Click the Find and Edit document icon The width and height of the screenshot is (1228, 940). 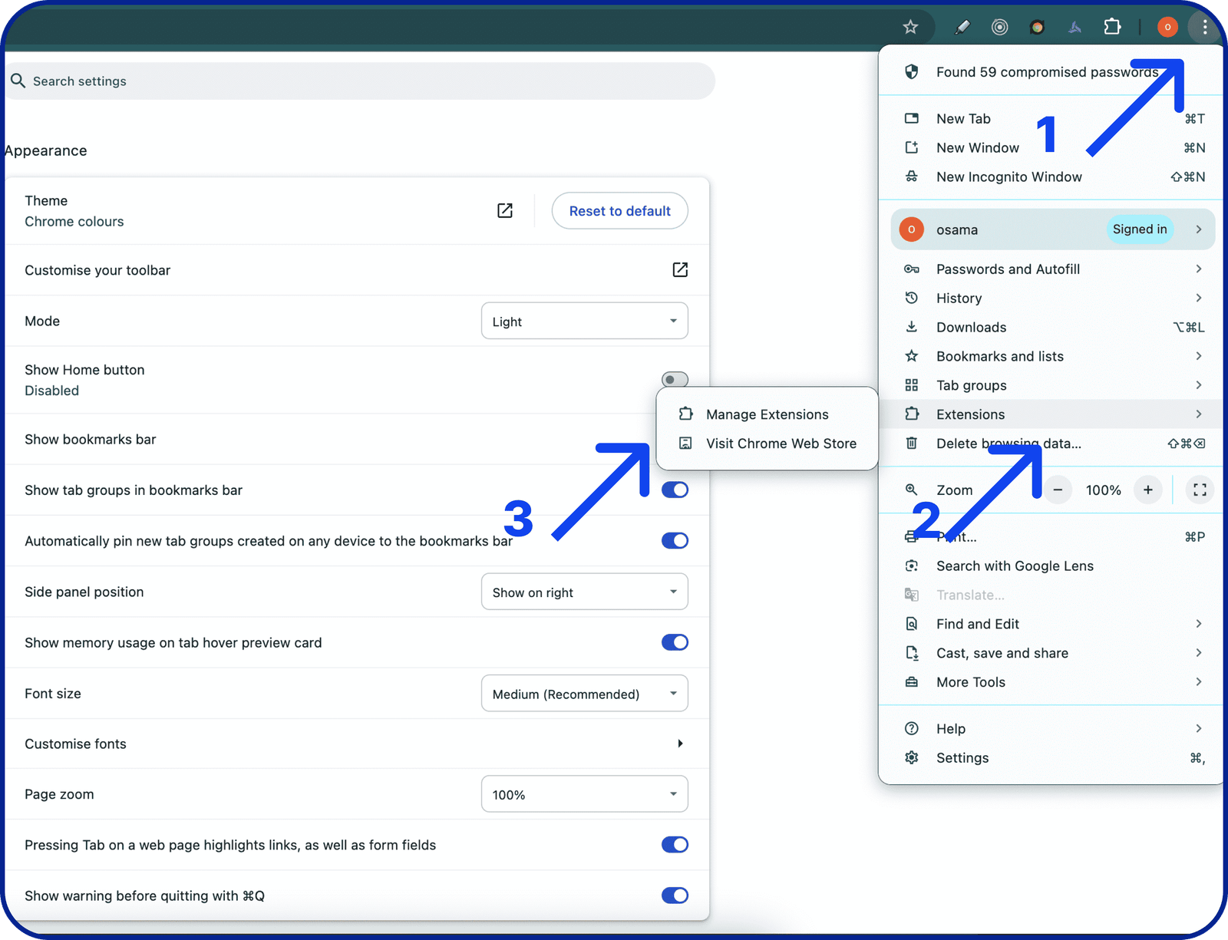point(912,624)
